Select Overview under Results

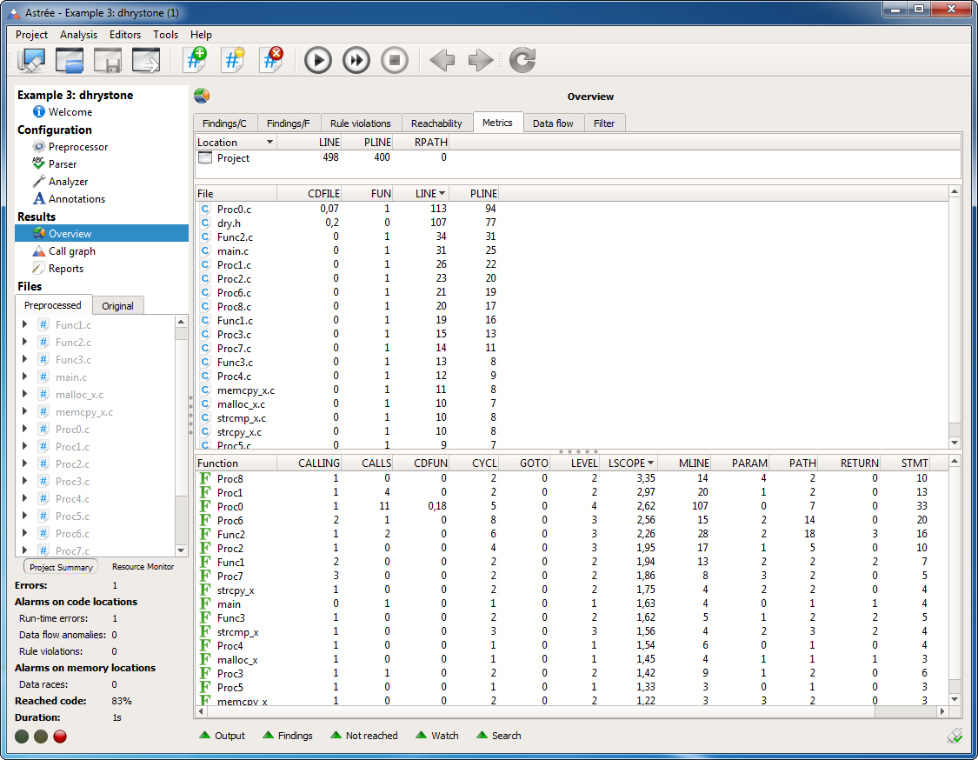pos(102,233)
